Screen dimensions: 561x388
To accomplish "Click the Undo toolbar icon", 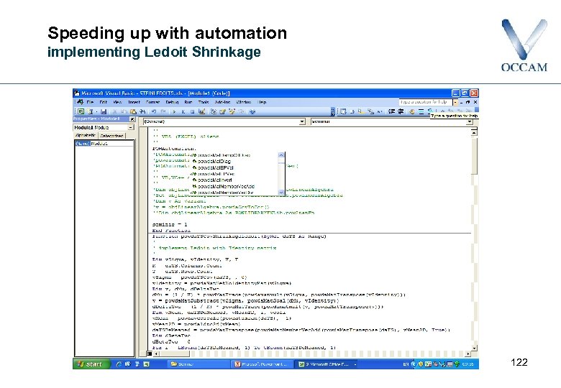I will pos(154,111).
